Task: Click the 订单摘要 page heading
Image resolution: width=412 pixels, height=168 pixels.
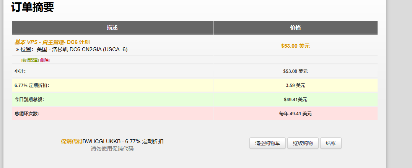Action: [x=33, y=7]
